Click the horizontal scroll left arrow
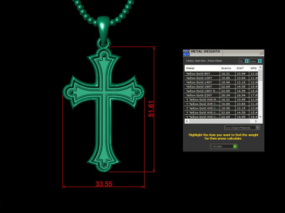 click(x=187, y=121)
